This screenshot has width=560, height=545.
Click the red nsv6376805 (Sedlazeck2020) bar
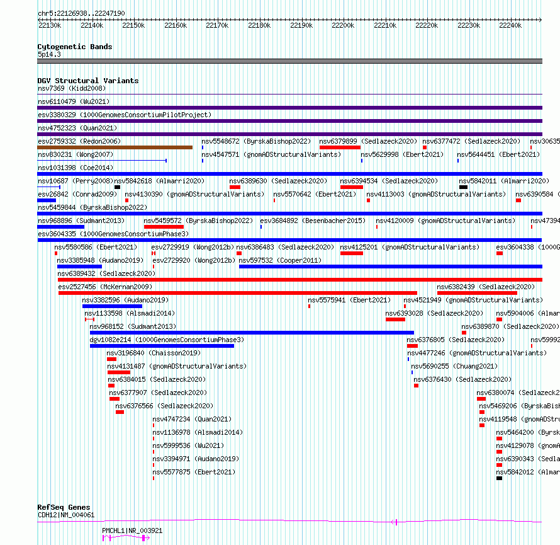point(412,346)
